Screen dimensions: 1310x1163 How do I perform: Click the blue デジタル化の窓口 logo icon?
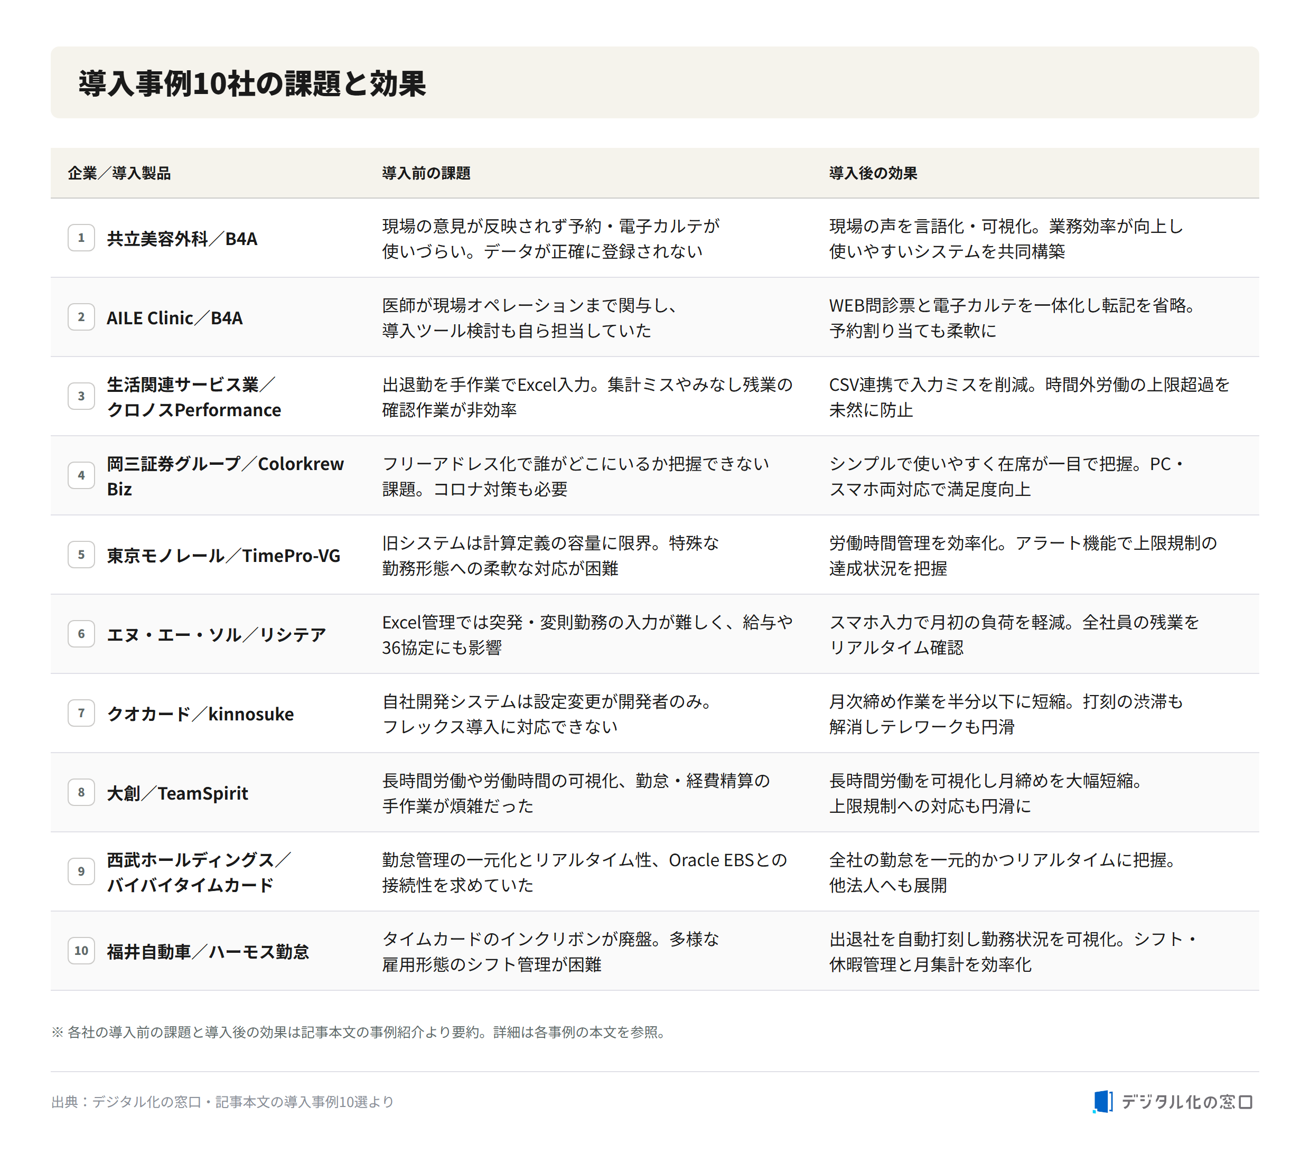pyautogui.click(x=1102, y=1102)
